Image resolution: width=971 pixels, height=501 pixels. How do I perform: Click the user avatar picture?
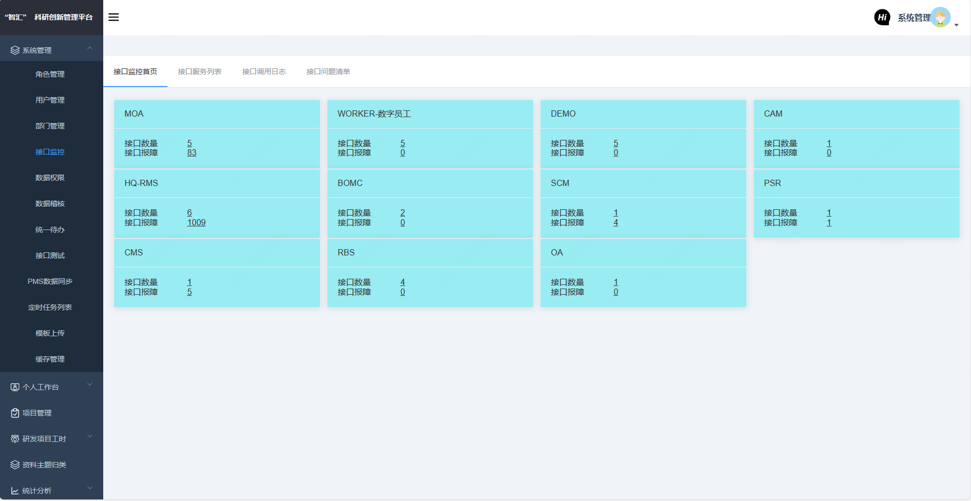940,17
